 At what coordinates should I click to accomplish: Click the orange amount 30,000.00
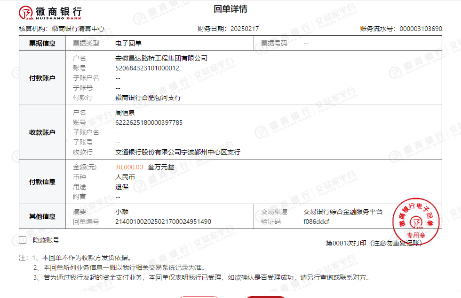pos(129,167)
